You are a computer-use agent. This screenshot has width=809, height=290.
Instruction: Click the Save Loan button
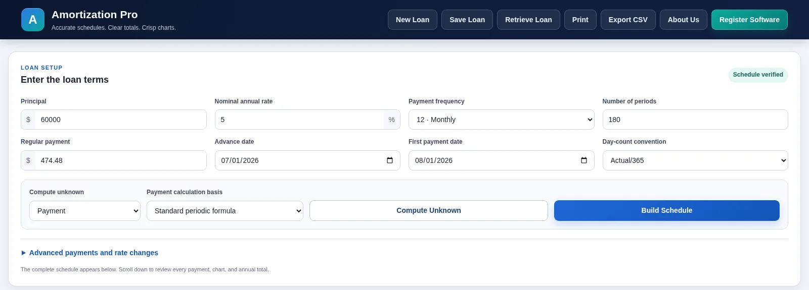click(x=467, y=20)
